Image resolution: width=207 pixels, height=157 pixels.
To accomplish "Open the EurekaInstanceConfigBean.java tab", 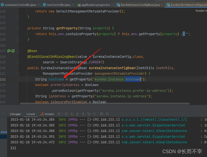I will [x=140, y=5].
